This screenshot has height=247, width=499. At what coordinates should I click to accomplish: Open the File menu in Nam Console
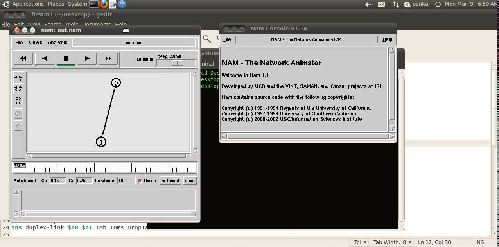pyautogui.click(x=227, y=39)
